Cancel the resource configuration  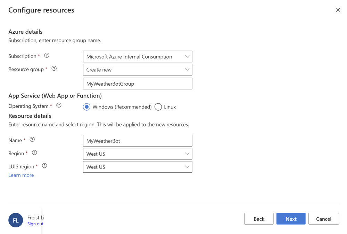pyautogui.click(x=323, y=219)
